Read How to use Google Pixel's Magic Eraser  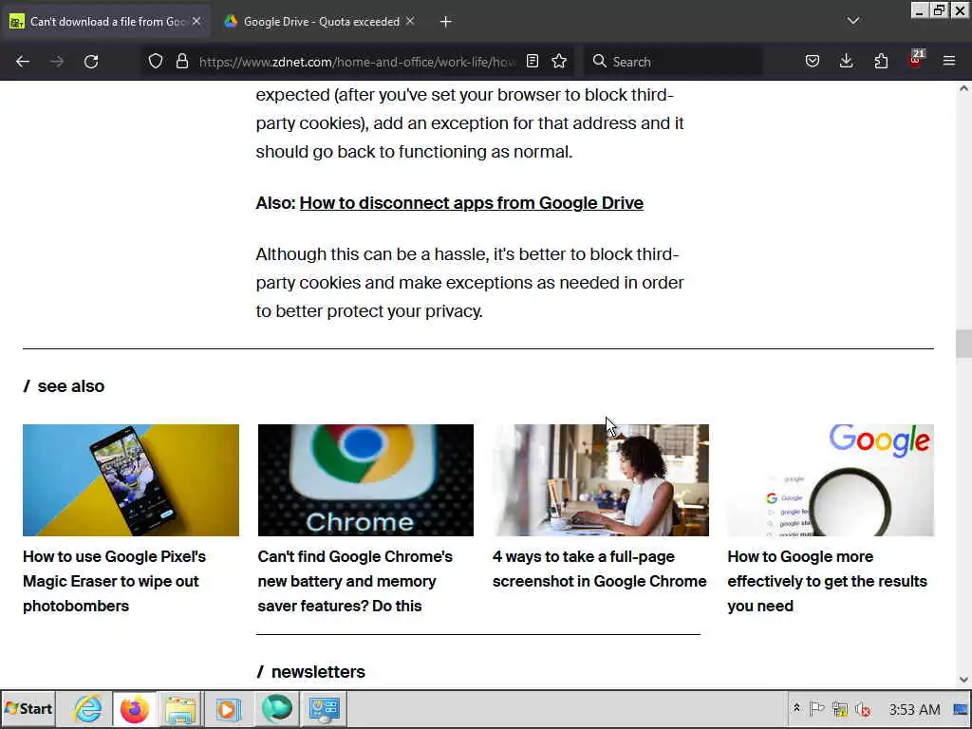pos(115,582)
